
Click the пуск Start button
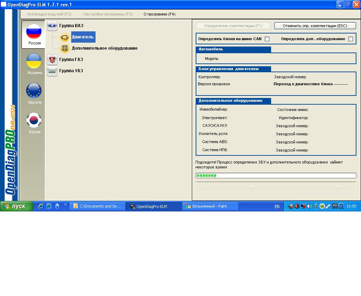coord(17,206)
